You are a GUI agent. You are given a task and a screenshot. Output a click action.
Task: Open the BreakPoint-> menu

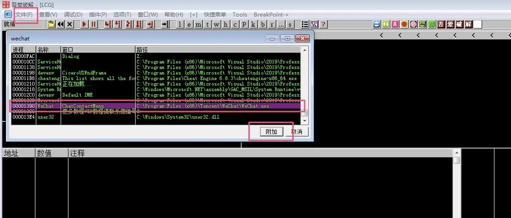(x=271, y=15)
